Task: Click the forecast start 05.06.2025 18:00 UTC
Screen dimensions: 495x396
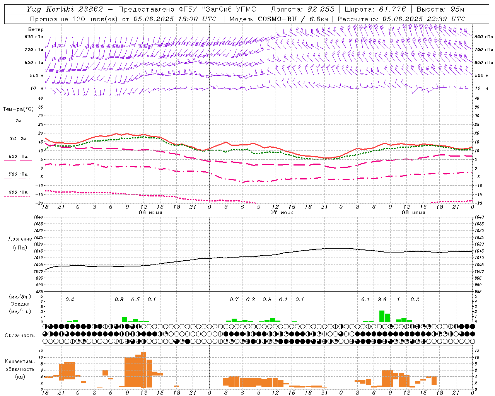Action: coord(175,19)
